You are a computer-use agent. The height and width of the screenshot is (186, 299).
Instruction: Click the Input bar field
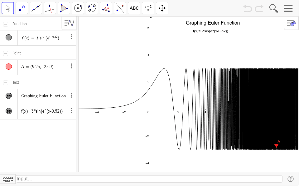tap(149, 179)
